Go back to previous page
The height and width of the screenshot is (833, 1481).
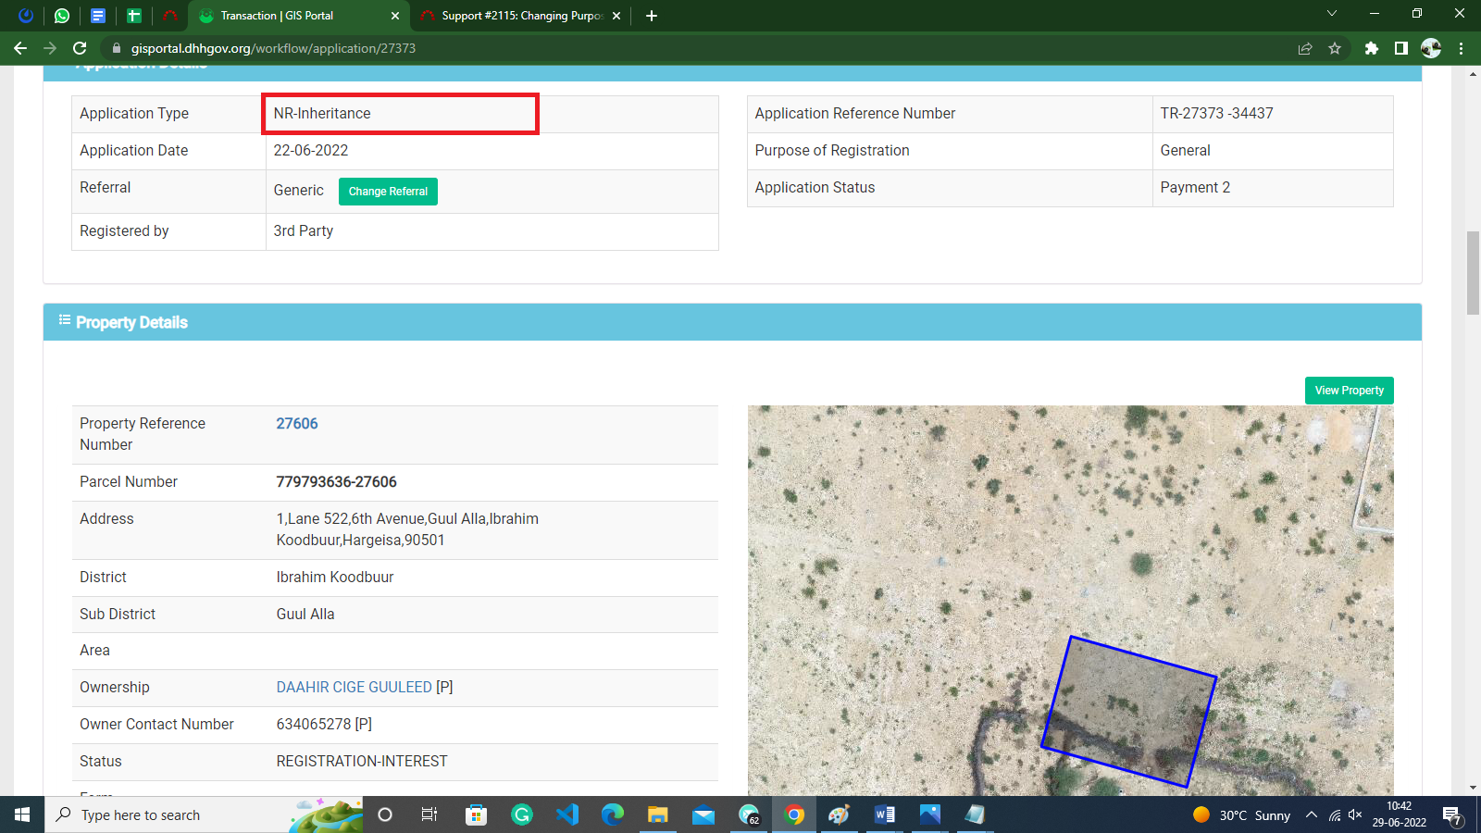tap(20, 48)
